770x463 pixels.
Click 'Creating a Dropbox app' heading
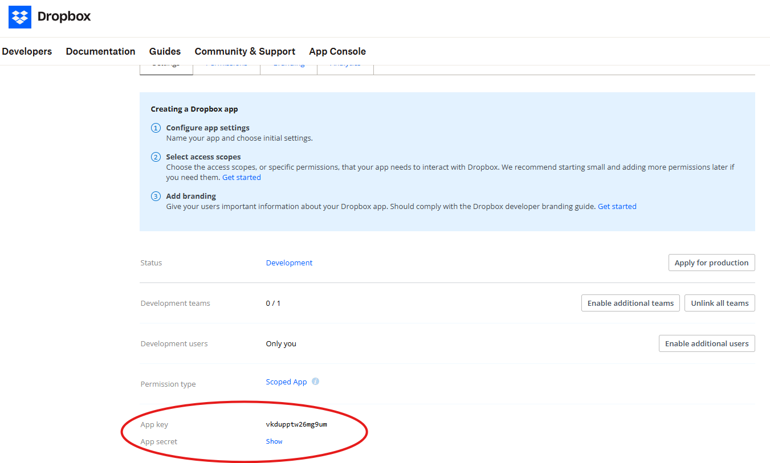194,109
